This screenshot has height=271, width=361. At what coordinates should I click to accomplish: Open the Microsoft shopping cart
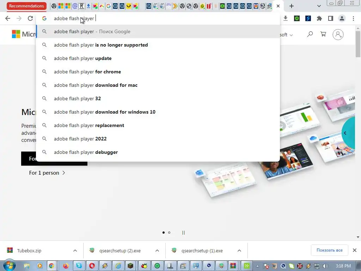coord(323,34)
